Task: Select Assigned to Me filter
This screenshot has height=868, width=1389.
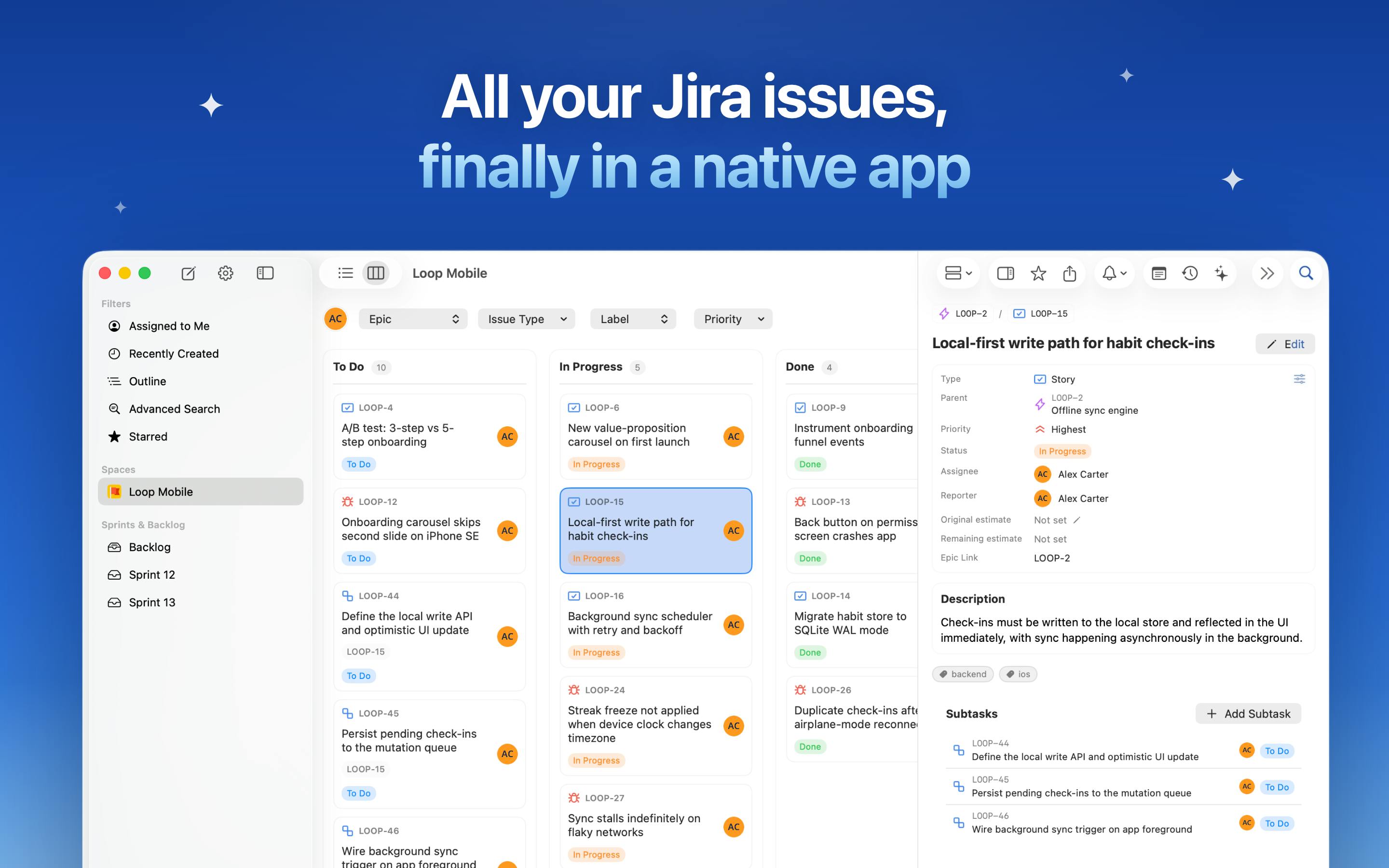Action: coord(200,326)
